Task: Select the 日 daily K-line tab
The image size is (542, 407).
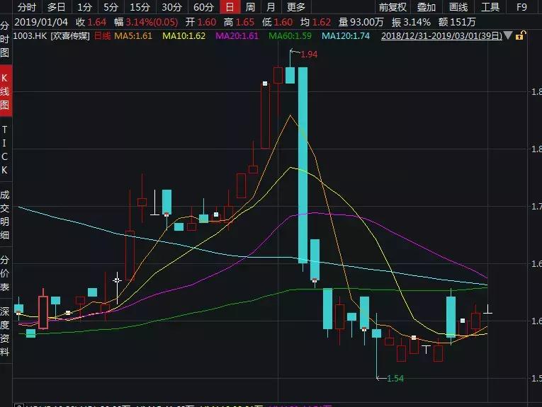Action: (x=230, y=6)
